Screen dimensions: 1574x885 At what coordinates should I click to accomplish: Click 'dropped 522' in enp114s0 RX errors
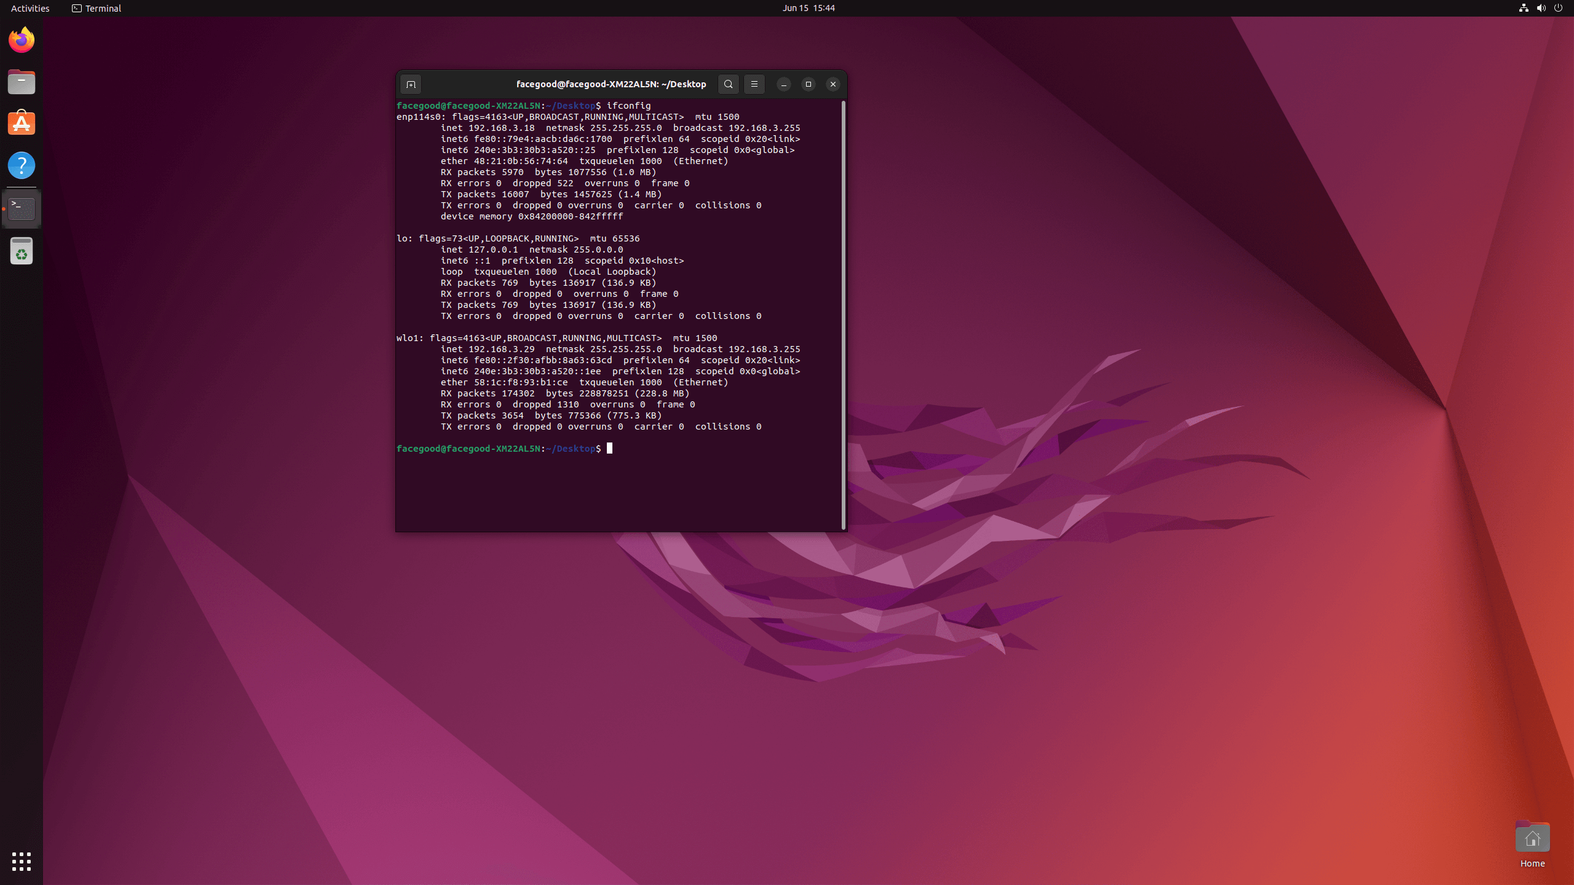coord(543,183)
